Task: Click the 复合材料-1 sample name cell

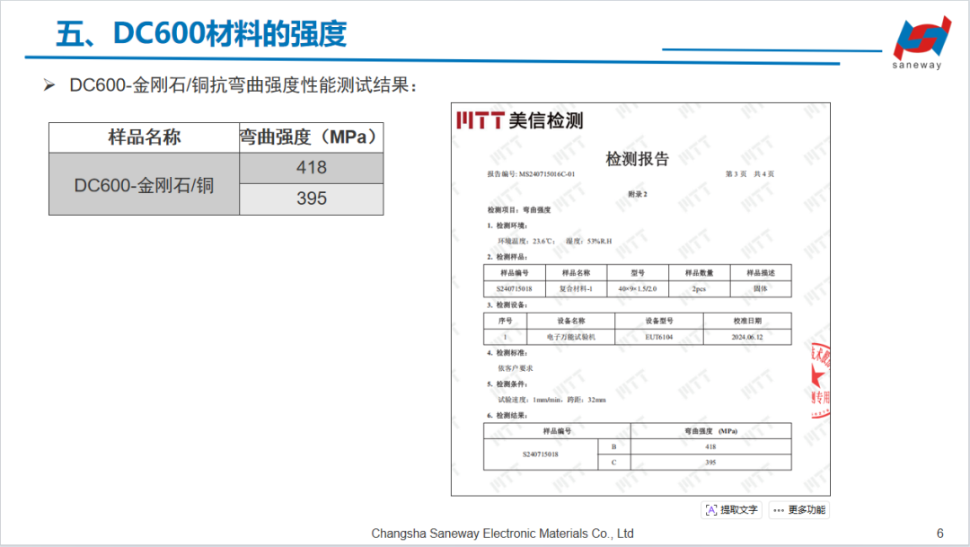Action: point(576,289)
